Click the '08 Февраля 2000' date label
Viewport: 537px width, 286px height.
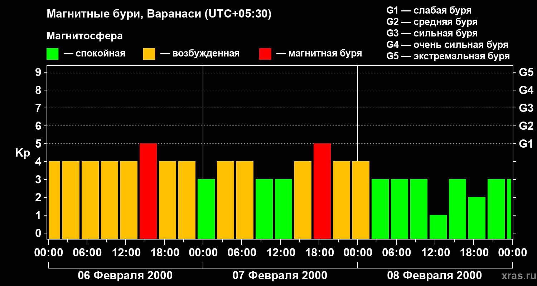coord(435,276)
